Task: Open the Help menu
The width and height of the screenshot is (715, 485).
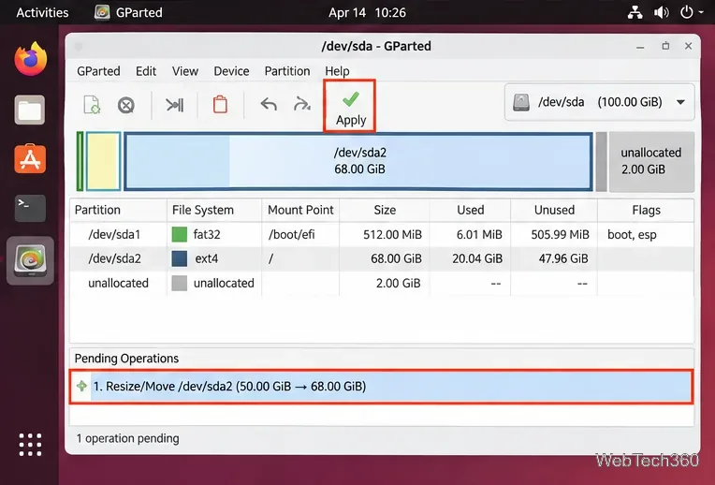Action: tap(337, 71)
